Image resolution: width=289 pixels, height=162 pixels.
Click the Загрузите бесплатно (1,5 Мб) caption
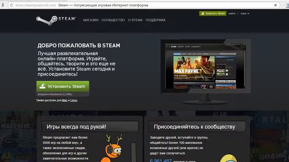point(55,94)
